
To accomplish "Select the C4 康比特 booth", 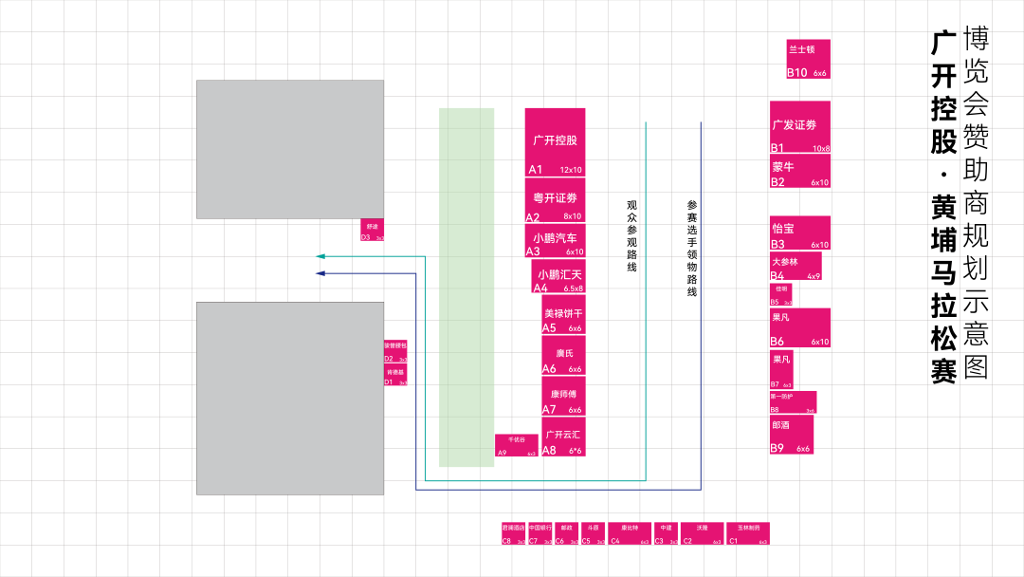I will 630,533.
